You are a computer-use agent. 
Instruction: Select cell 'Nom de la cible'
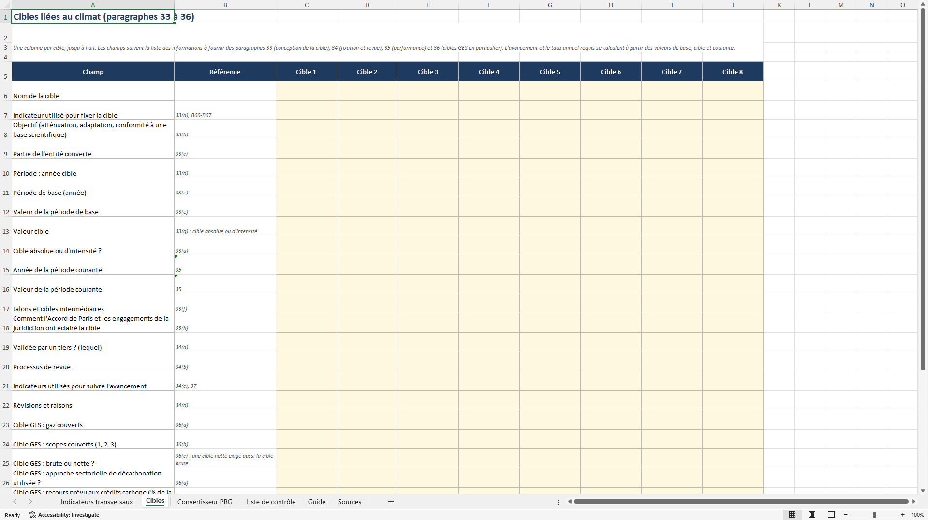[x=93, y=91]
